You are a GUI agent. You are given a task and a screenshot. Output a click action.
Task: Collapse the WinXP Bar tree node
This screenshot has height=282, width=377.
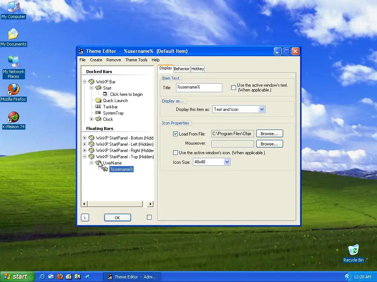point(85,82)
